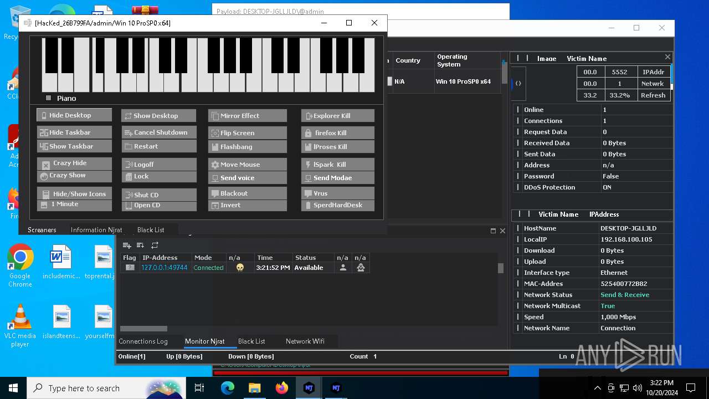Click the Hide Desktop button

click(74, 115)
